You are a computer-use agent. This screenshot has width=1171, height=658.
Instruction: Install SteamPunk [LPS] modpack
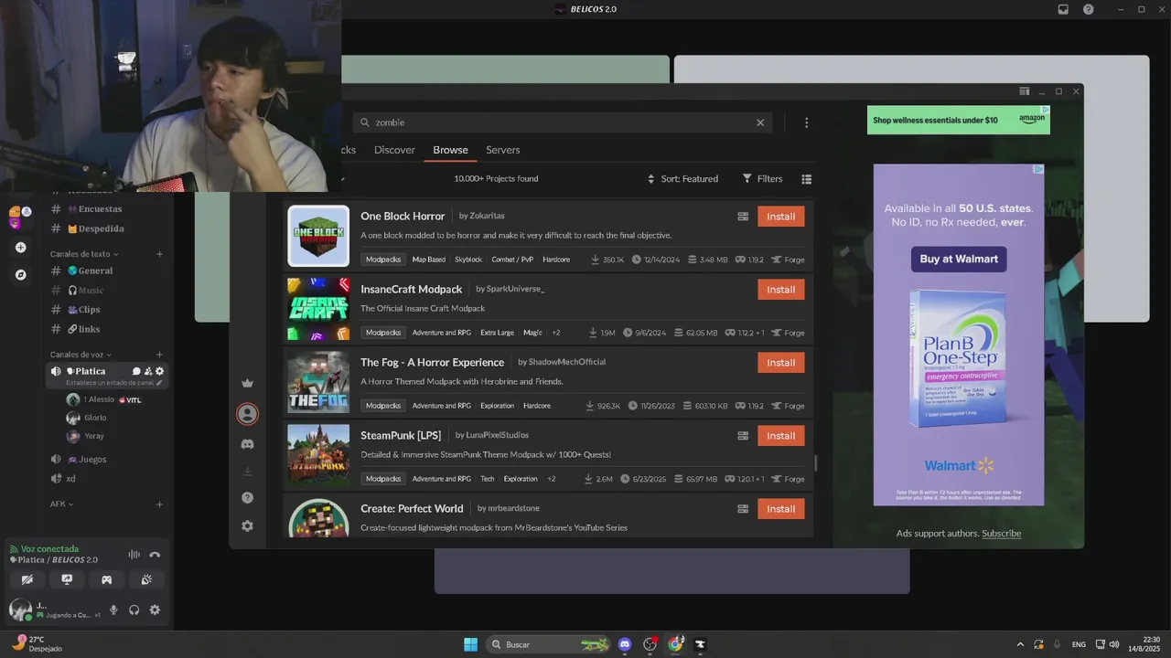click(780, 436)
